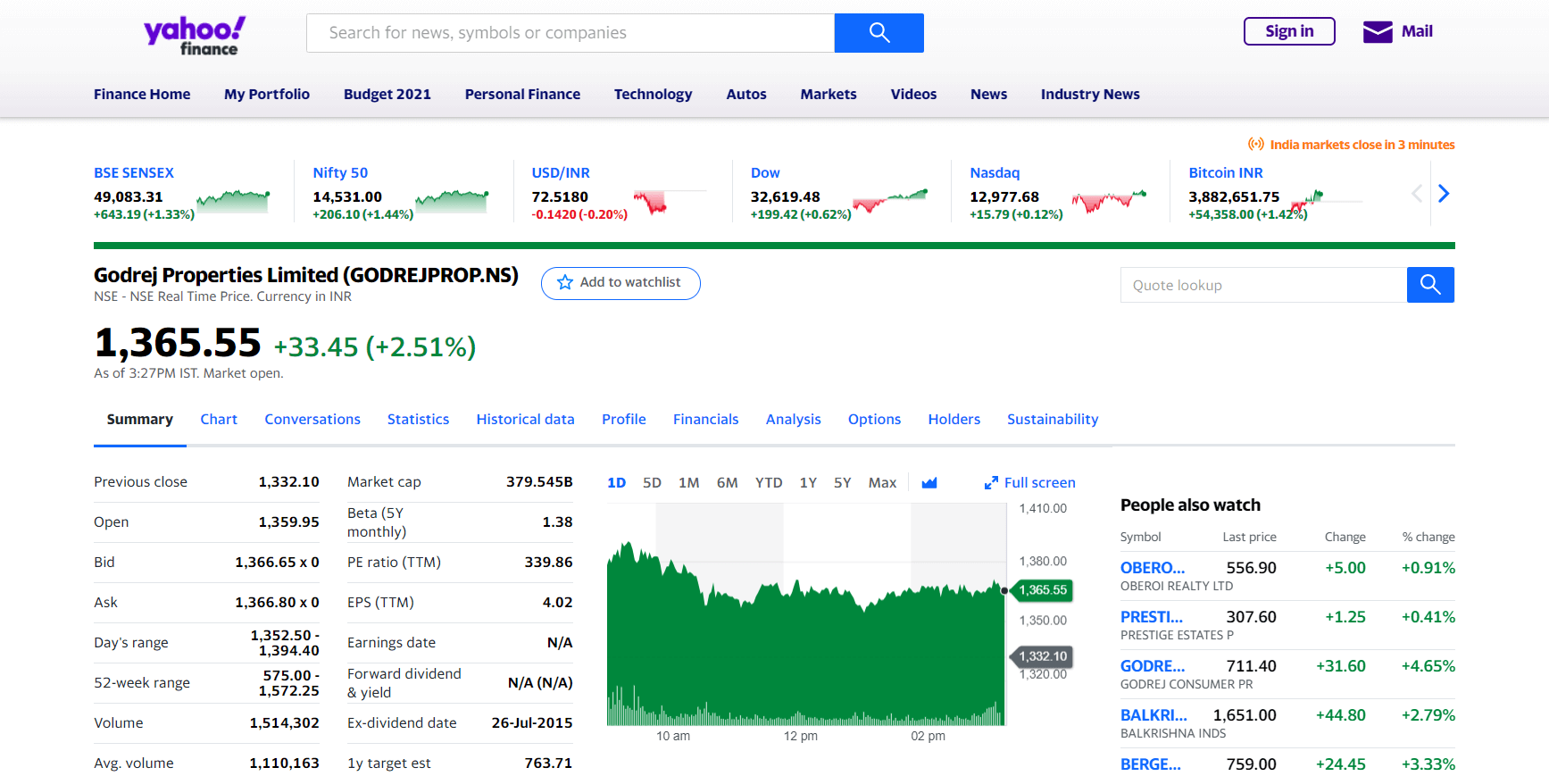Select the Summary tab

140,420
